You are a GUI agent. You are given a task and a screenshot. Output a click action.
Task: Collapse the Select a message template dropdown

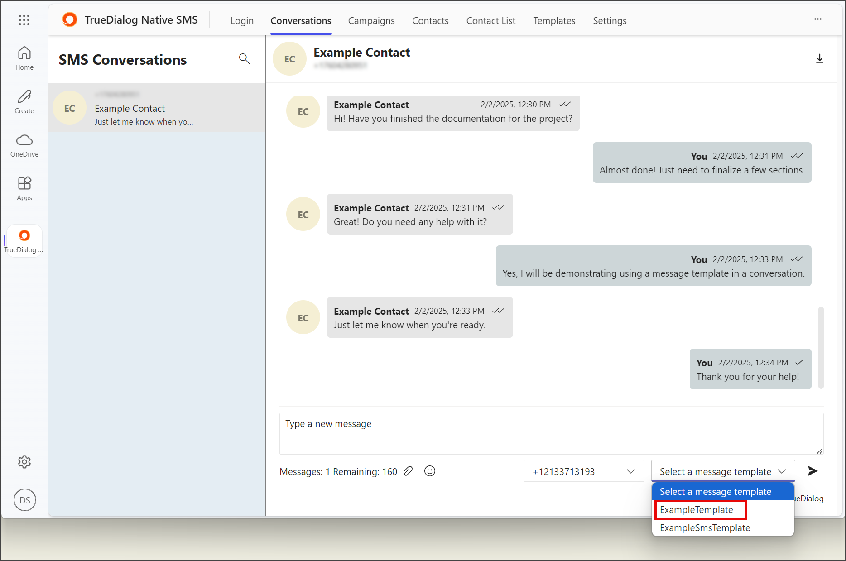coord(723,471)
